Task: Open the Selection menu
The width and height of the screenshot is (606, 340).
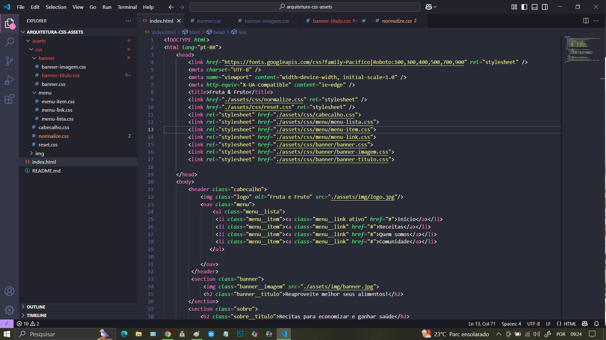Action: (56, 7)
